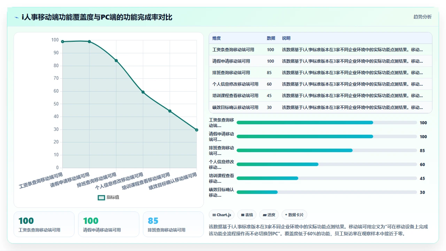Viewport: 446px width, 251px height.
Task: Open the 排班查询移动端可用 stat card
Action: [x=173, y=224]
